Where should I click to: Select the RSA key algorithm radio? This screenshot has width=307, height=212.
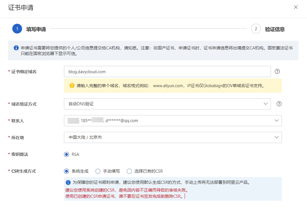66,154
